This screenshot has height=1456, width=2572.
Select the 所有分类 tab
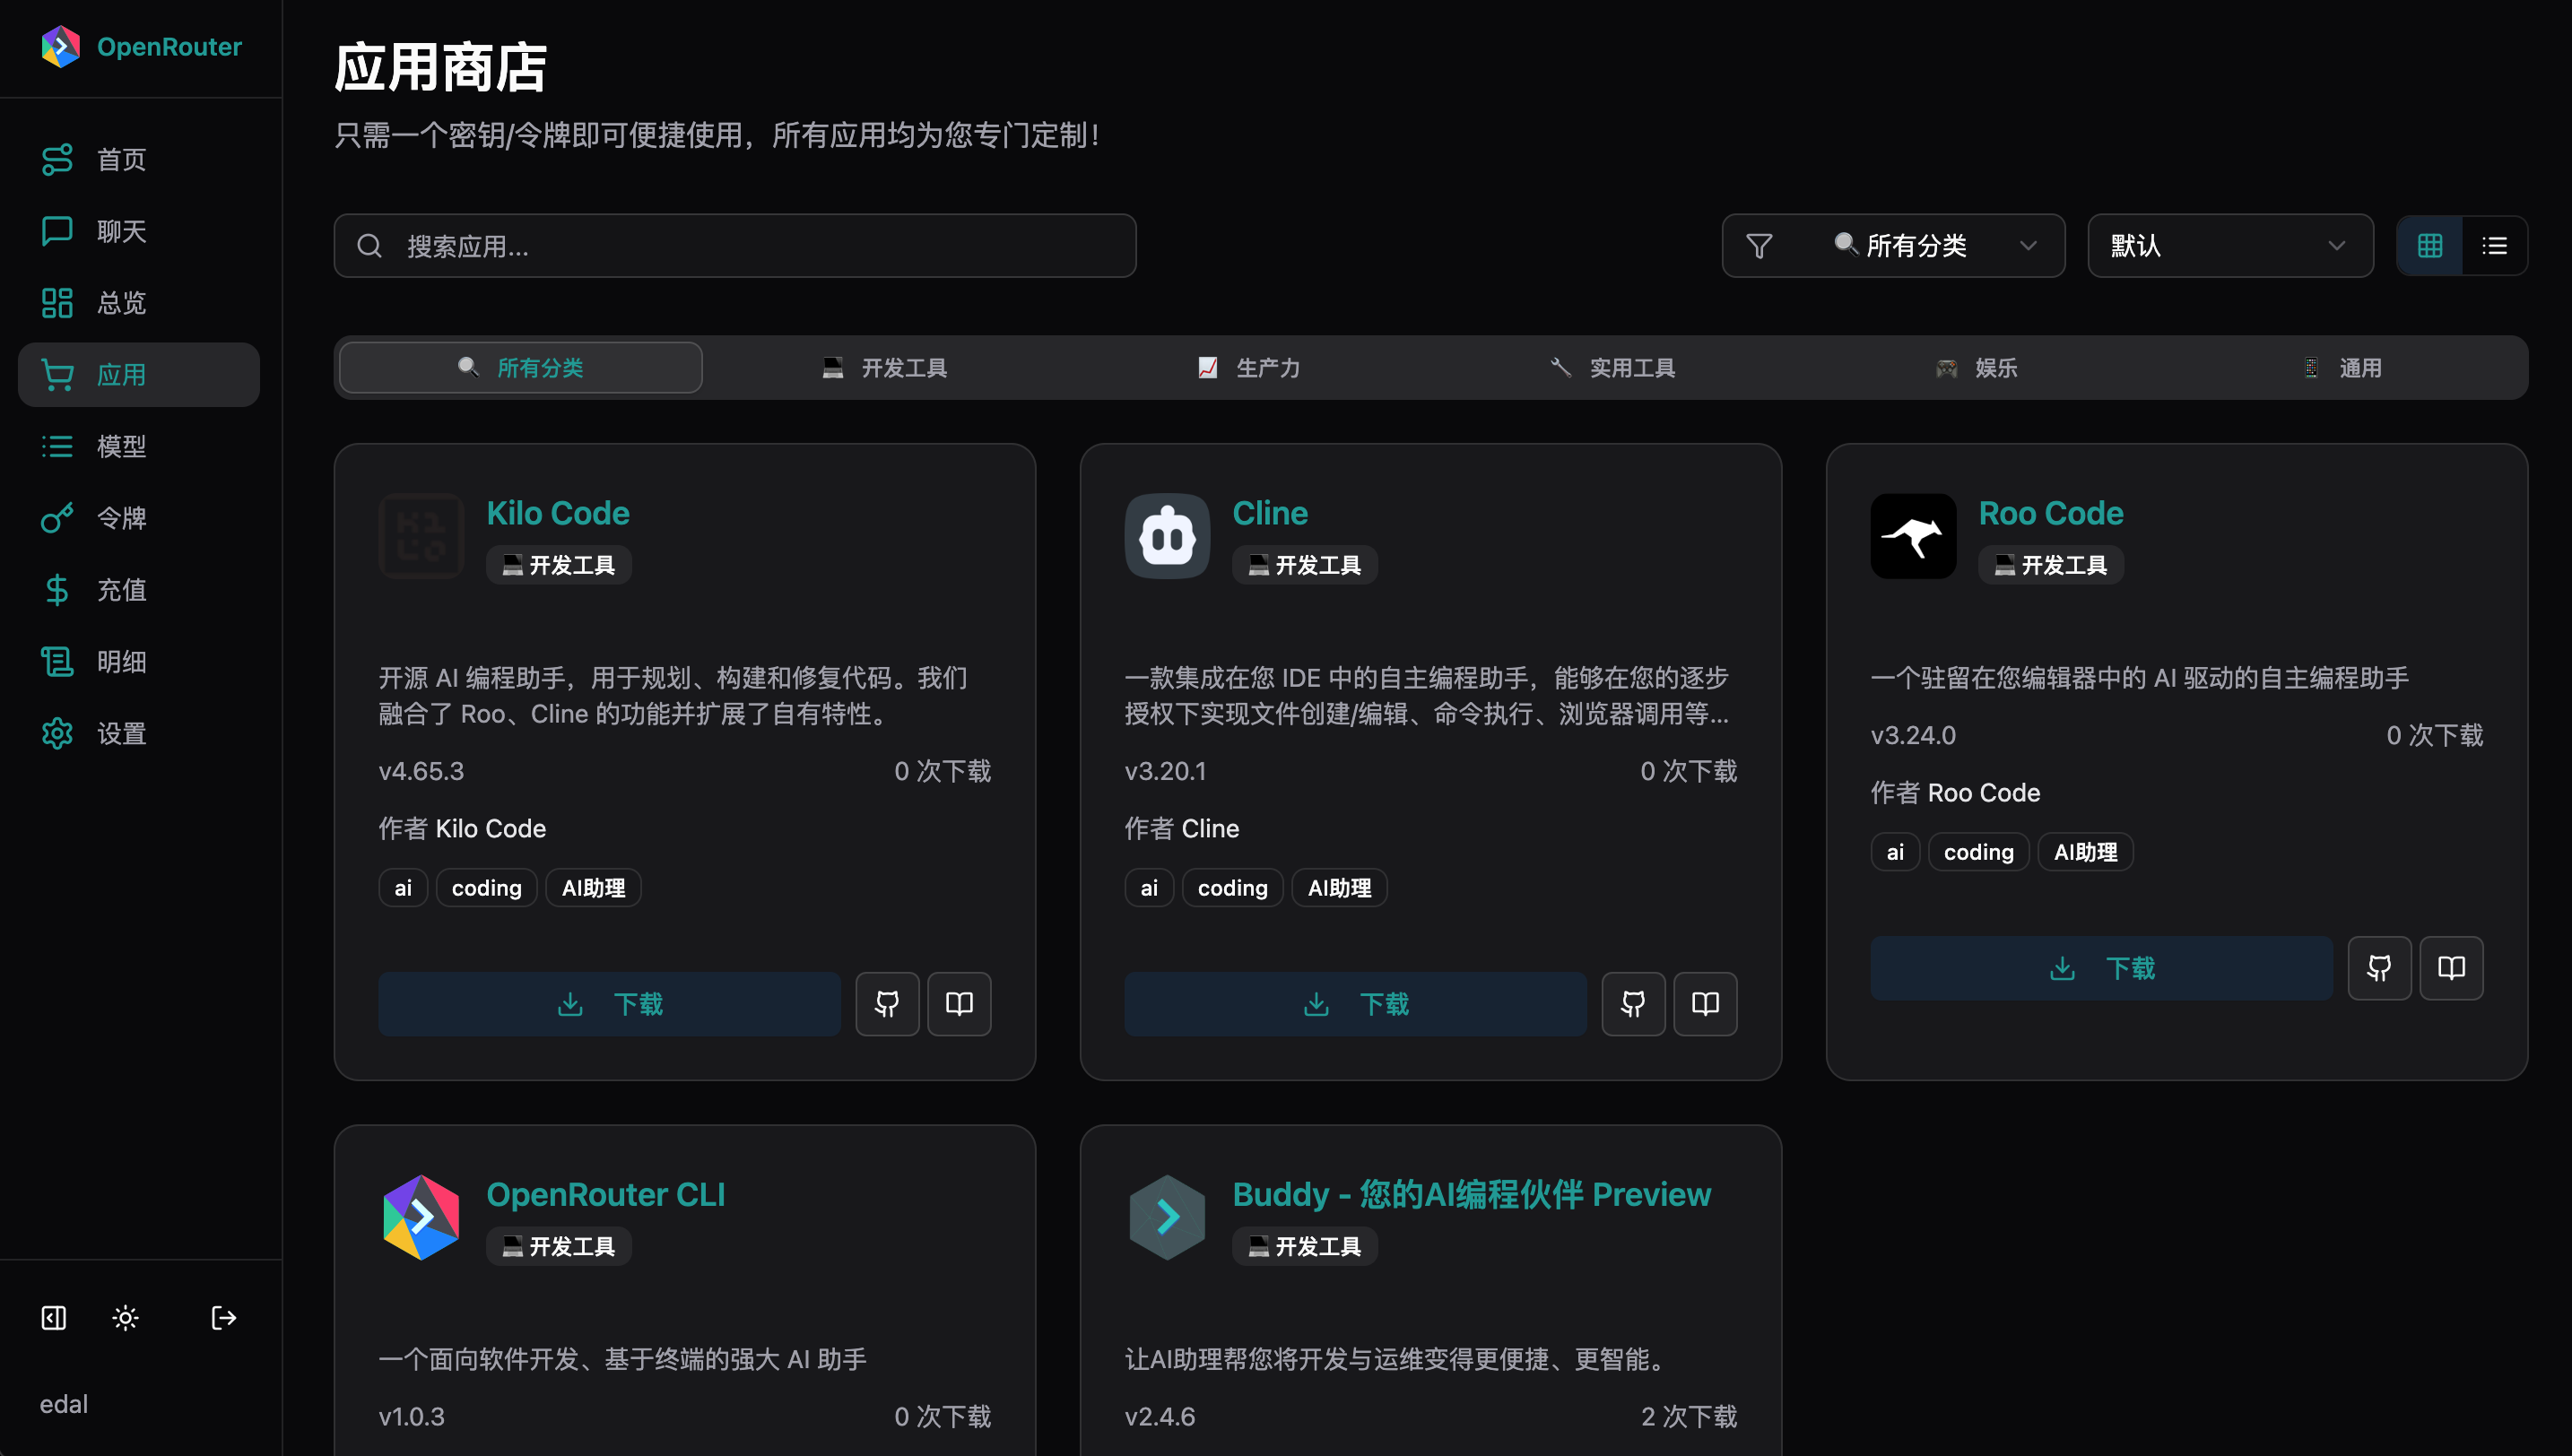[x=521, y=368]
